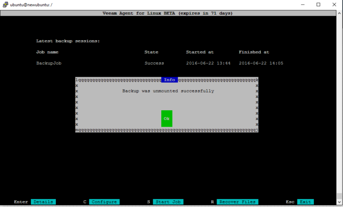This screenshot has height=207, width=343.
Task: Click the Success state text
Action: pyautogui.click(x=154, y=63)
